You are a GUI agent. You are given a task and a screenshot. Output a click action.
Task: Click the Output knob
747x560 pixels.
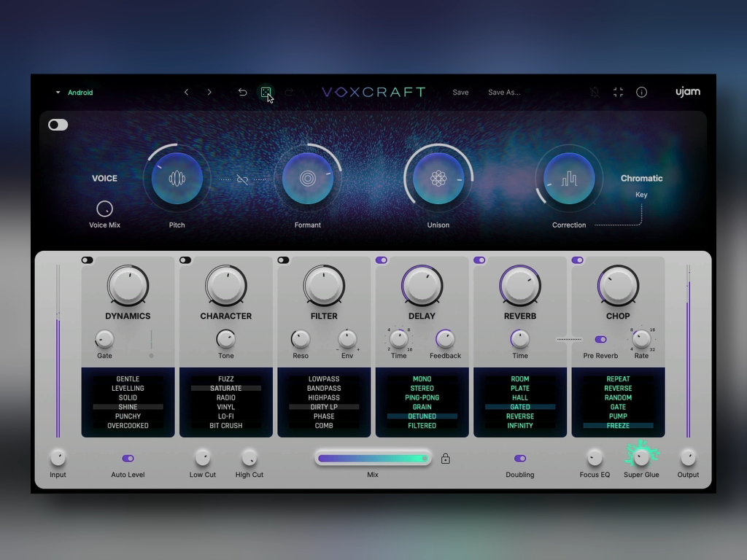pyautogui.click(x=688, y=458)
